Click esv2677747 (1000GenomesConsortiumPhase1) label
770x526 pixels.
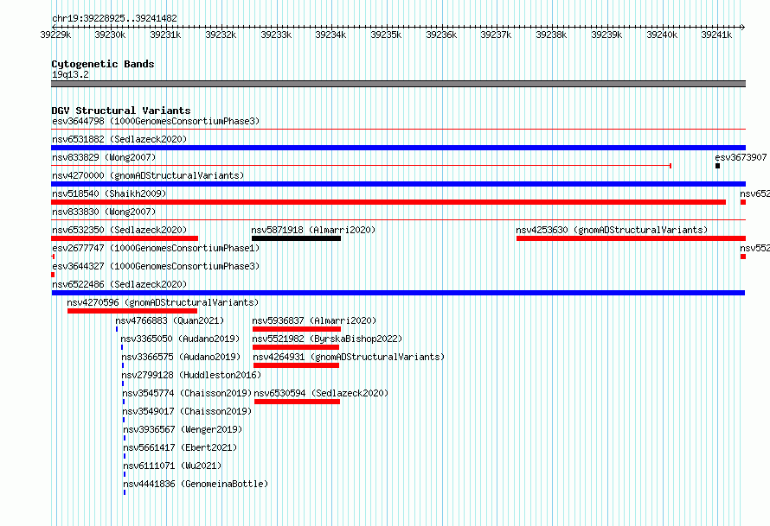[x=156, y=248]
